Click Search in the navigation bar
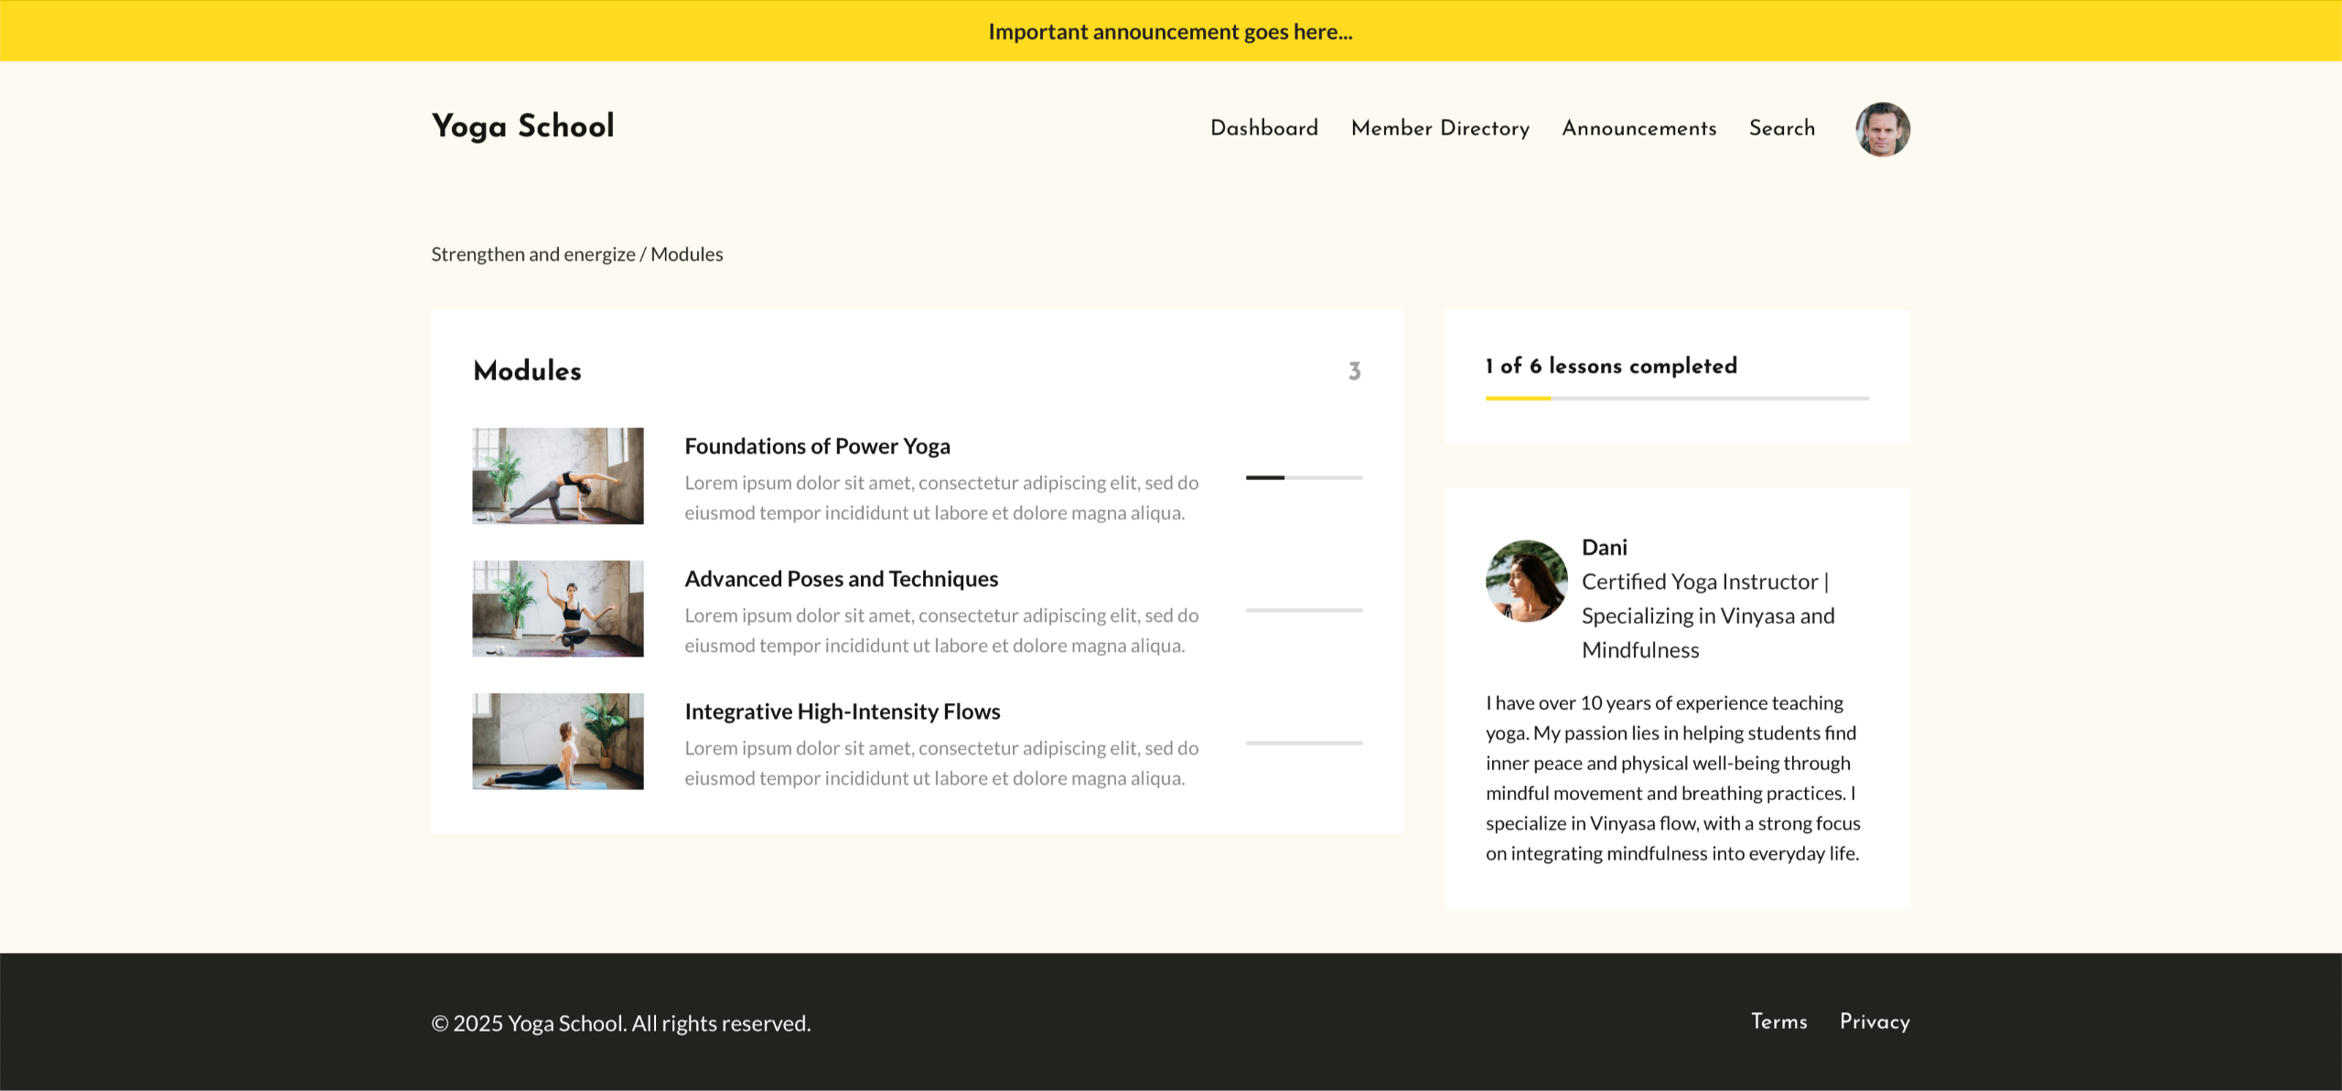 1781,128
